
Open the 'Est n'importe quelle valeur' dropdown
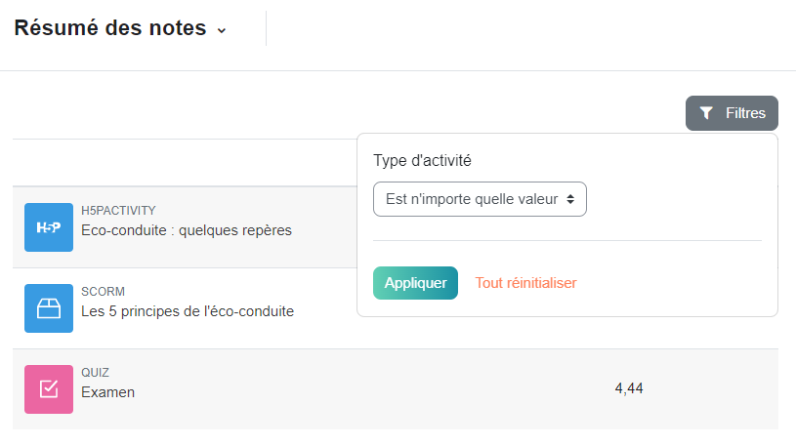(x=480, y=199)
